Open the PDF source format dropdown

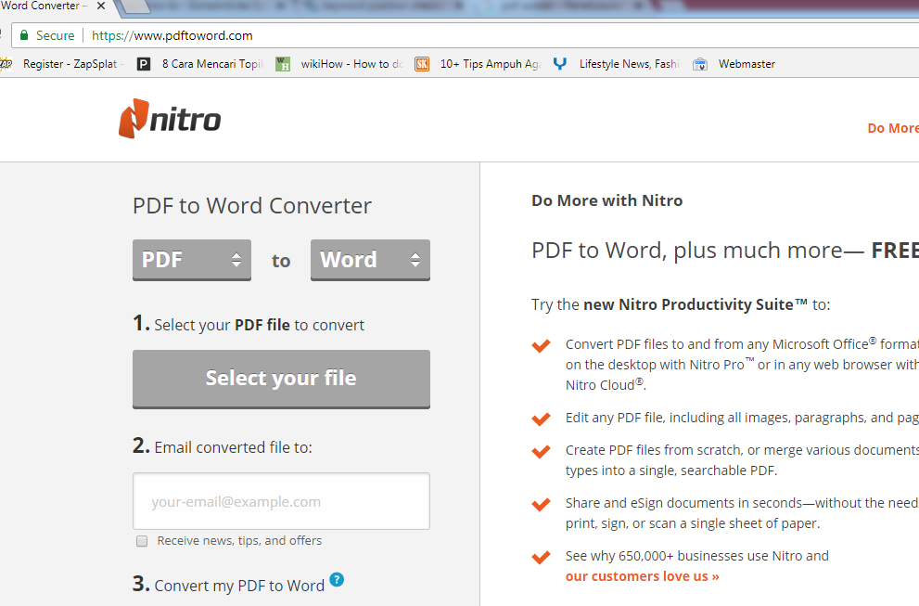pos(192,259)
